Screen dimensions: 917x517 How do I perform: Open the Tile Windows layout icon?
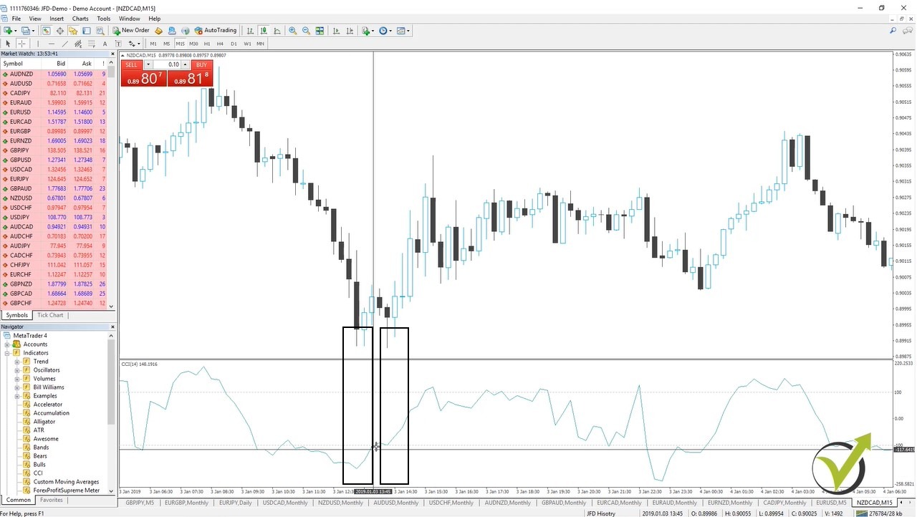320,31
